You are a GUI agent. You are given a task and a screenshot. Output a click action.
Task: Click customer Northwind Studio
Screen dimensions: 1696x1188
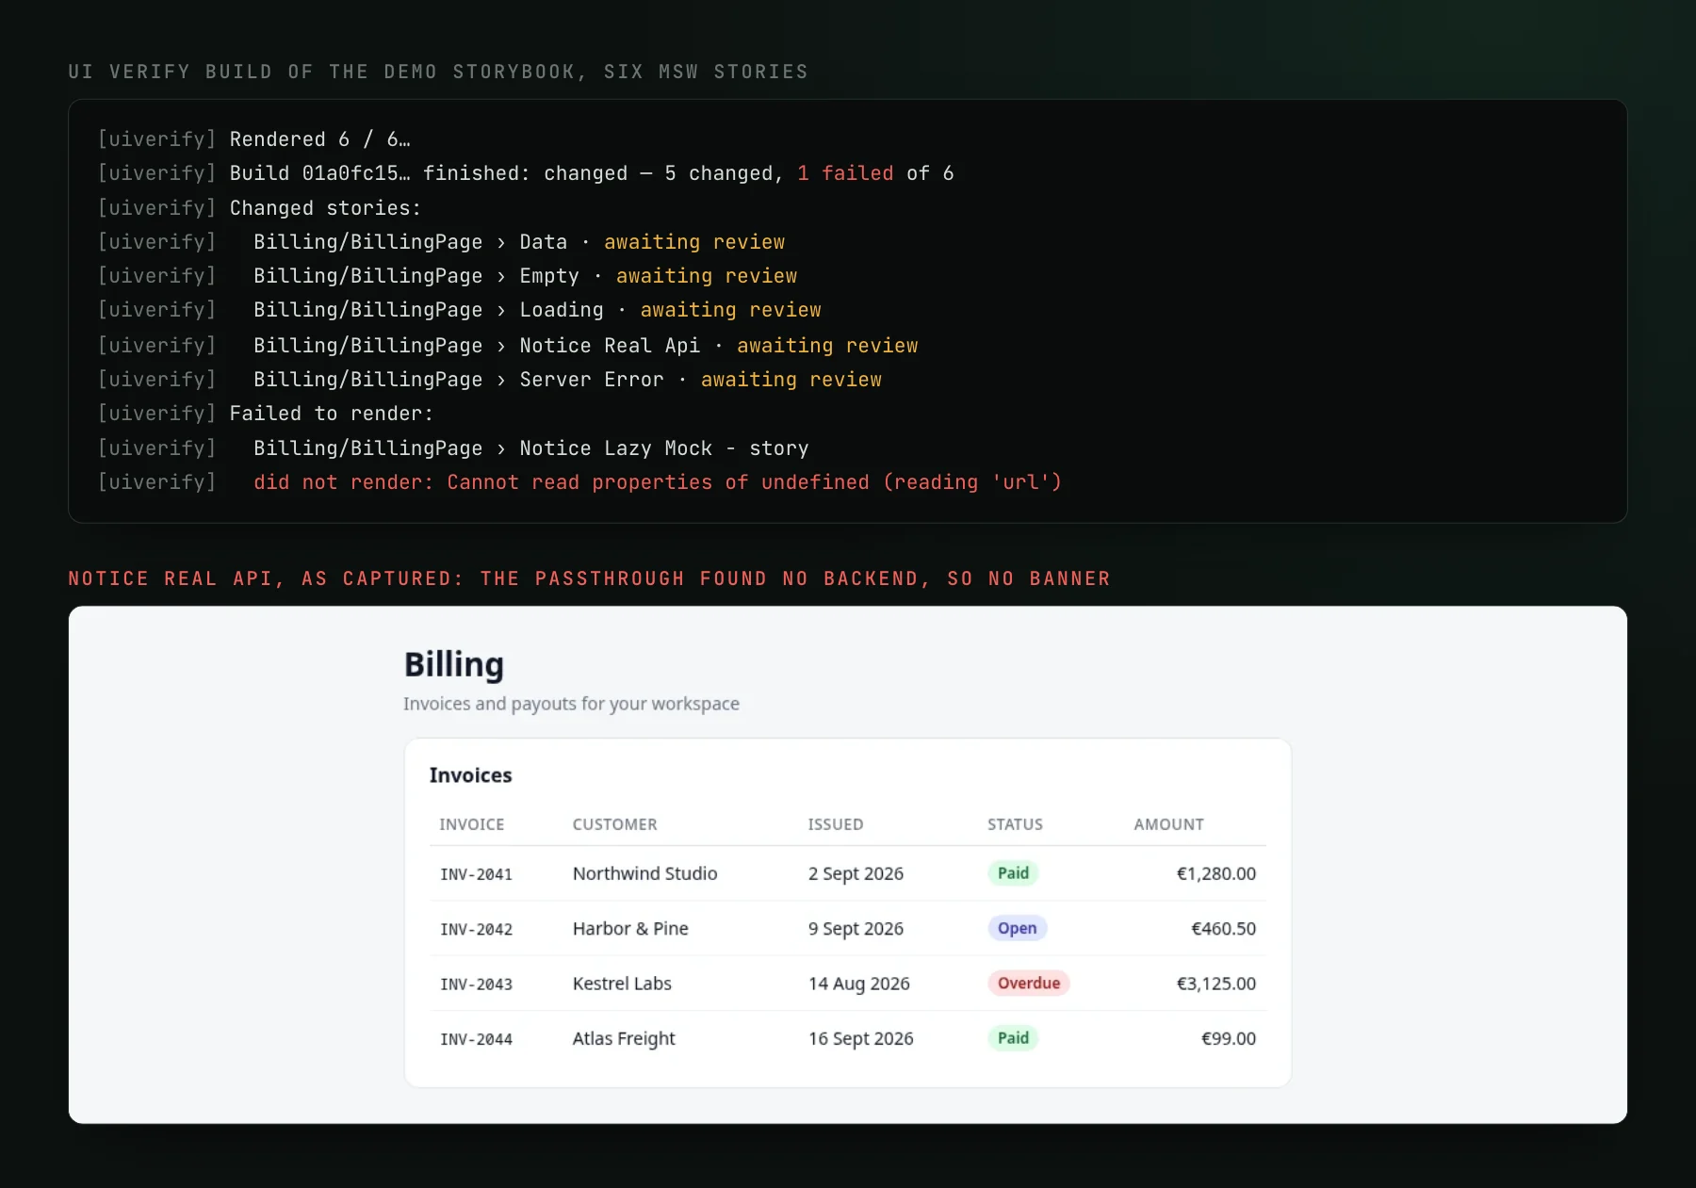pos(645,873)
